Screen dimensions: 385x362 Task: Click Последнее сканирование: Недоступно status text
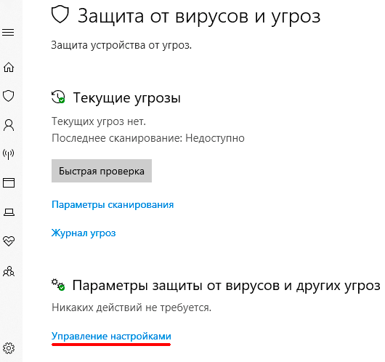tap(148, 138)
